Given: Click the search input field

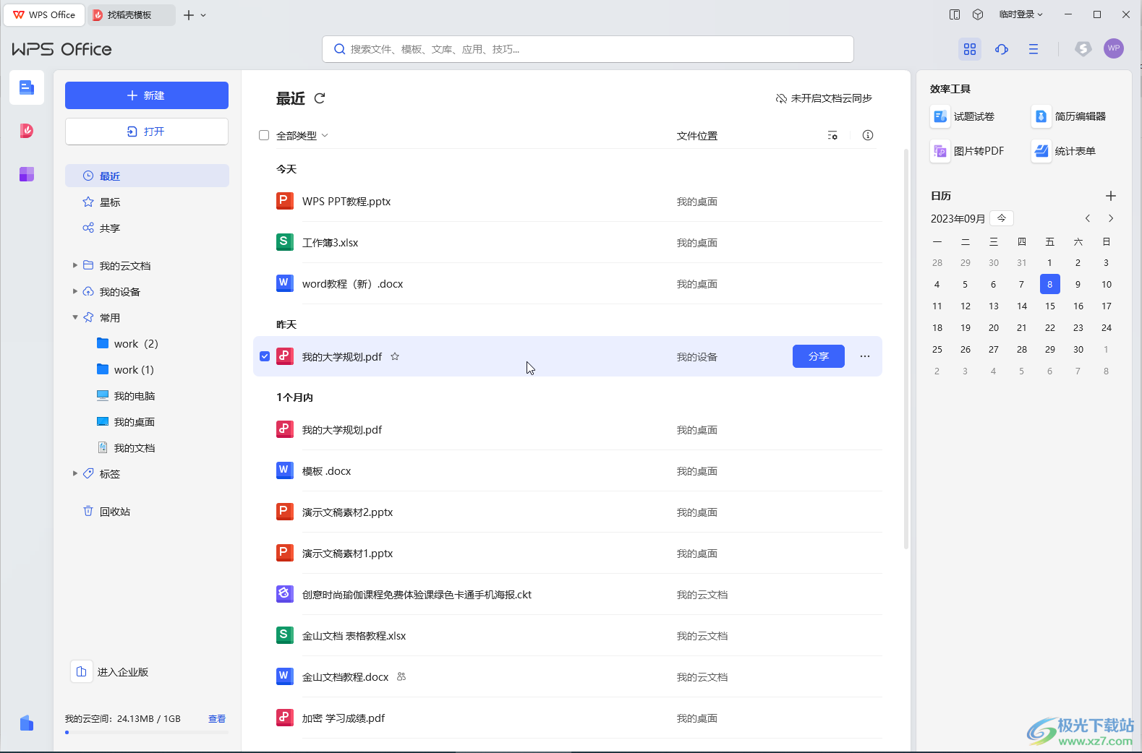Looking at the screenshot, I should coord(588,49).
